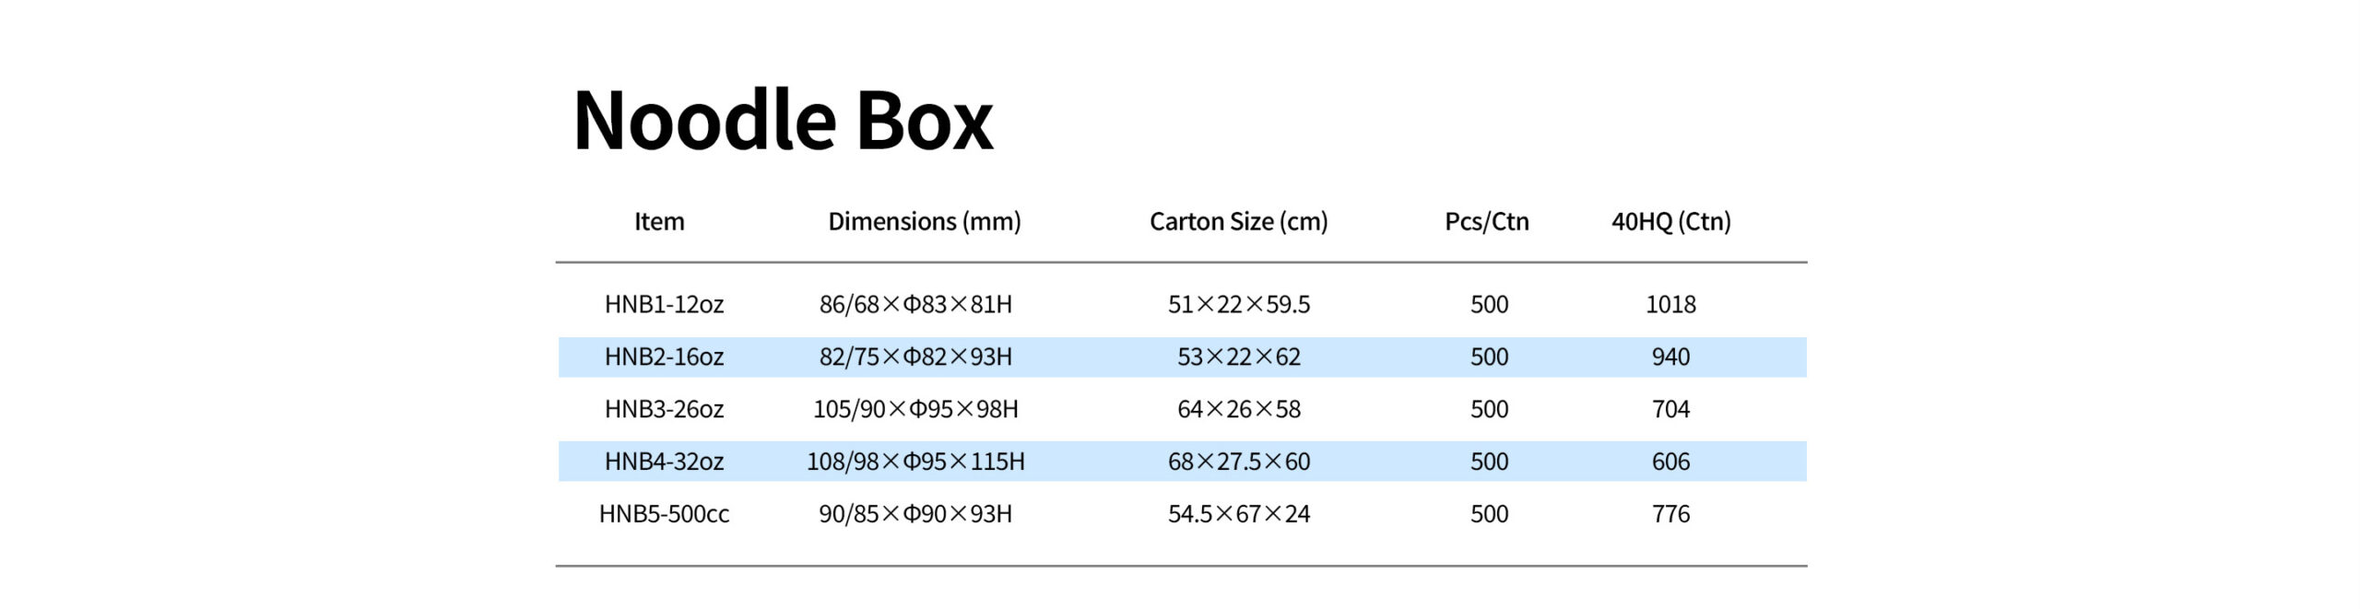Click dimensions 86/68×Φ83×81H

tap(915, 304)
